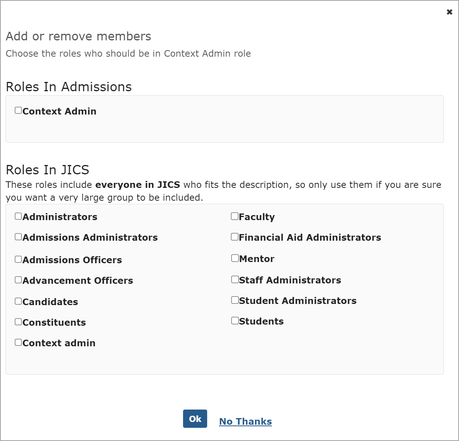The width and height of the screenshot is (459, 441).
Task: Select the Roles In Admissions heading
Action: point(68,87)
